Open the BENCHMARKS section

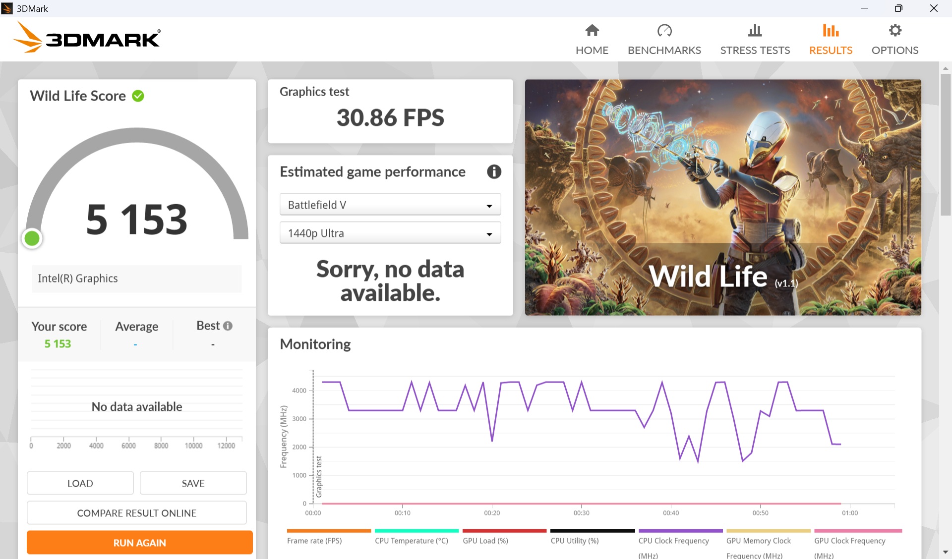coord(664,40)
